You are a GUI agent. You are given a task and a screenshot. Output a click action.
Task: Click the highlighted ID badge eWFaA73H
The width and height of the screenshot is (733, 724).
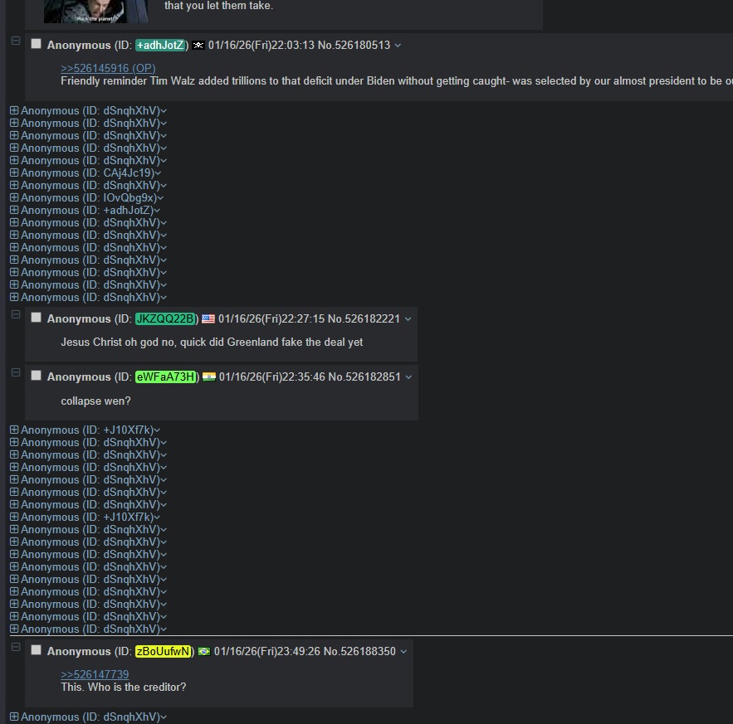[166, 377]
